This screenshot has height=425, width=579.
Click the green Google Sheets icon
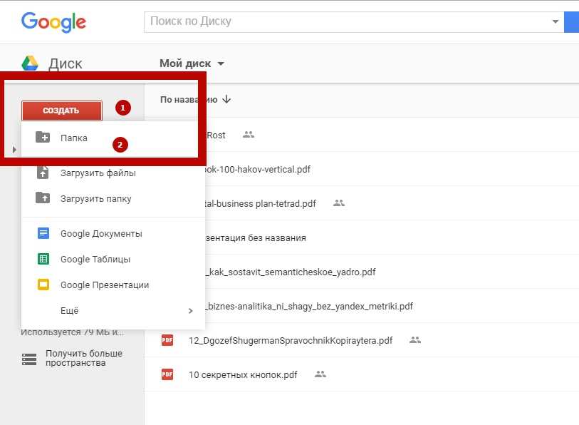click(43, 259)
